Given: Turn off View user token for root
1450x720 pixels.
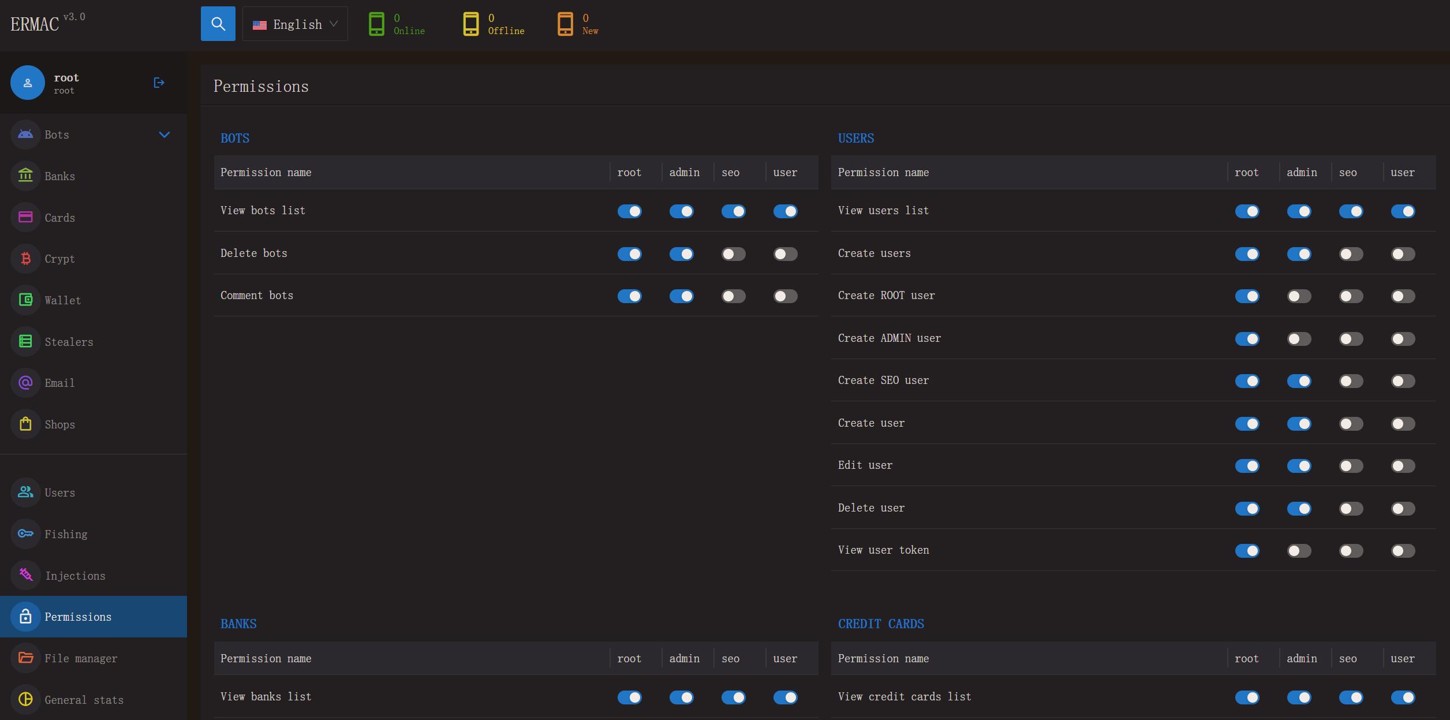Looking at the screenshot, I should 1247,551.
